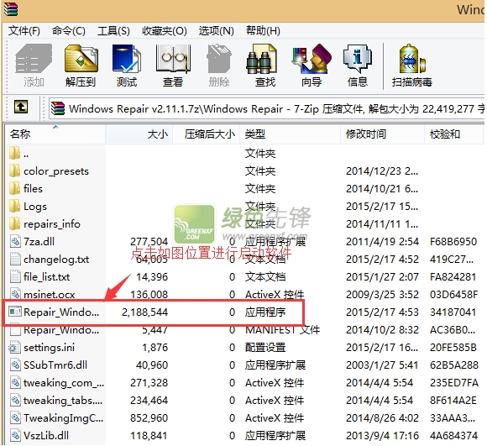Image resolution: width=487 pixels, height=446 pixels.
Task: Select the Logs folder icon
Action: [x=14, y=207]
